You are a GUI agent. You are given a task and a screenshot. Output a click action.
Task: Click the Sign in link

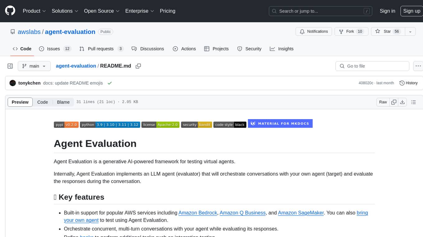click(x=387, y=11)
